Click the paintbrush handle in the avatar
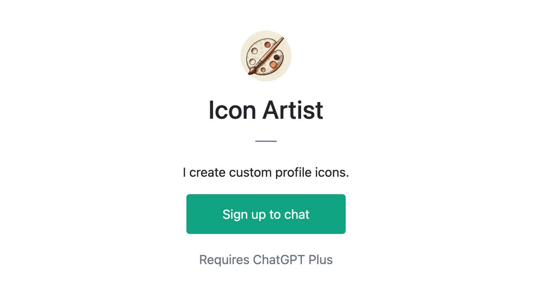Image resolution: width=544 pixels, height=305 pixels. pyautogui.click(x=273, y=49)
